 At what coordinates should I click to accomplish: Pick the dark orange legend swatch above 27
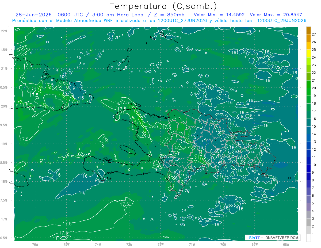point(308,30)
